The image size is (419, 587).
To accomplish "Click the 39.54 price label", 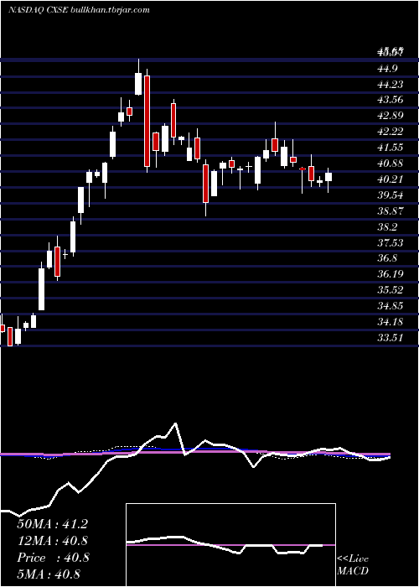I will click(391, 195).
